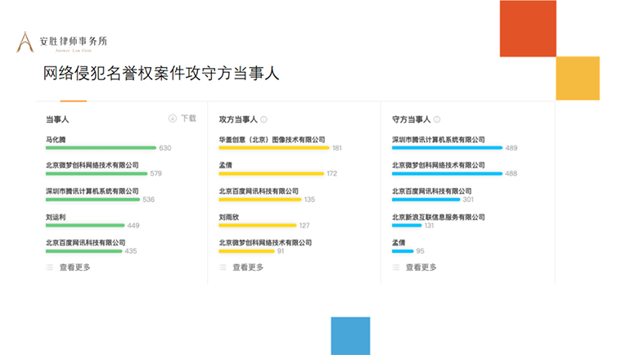Click the value 301 in 守方当事人 column

click(468, 200)
